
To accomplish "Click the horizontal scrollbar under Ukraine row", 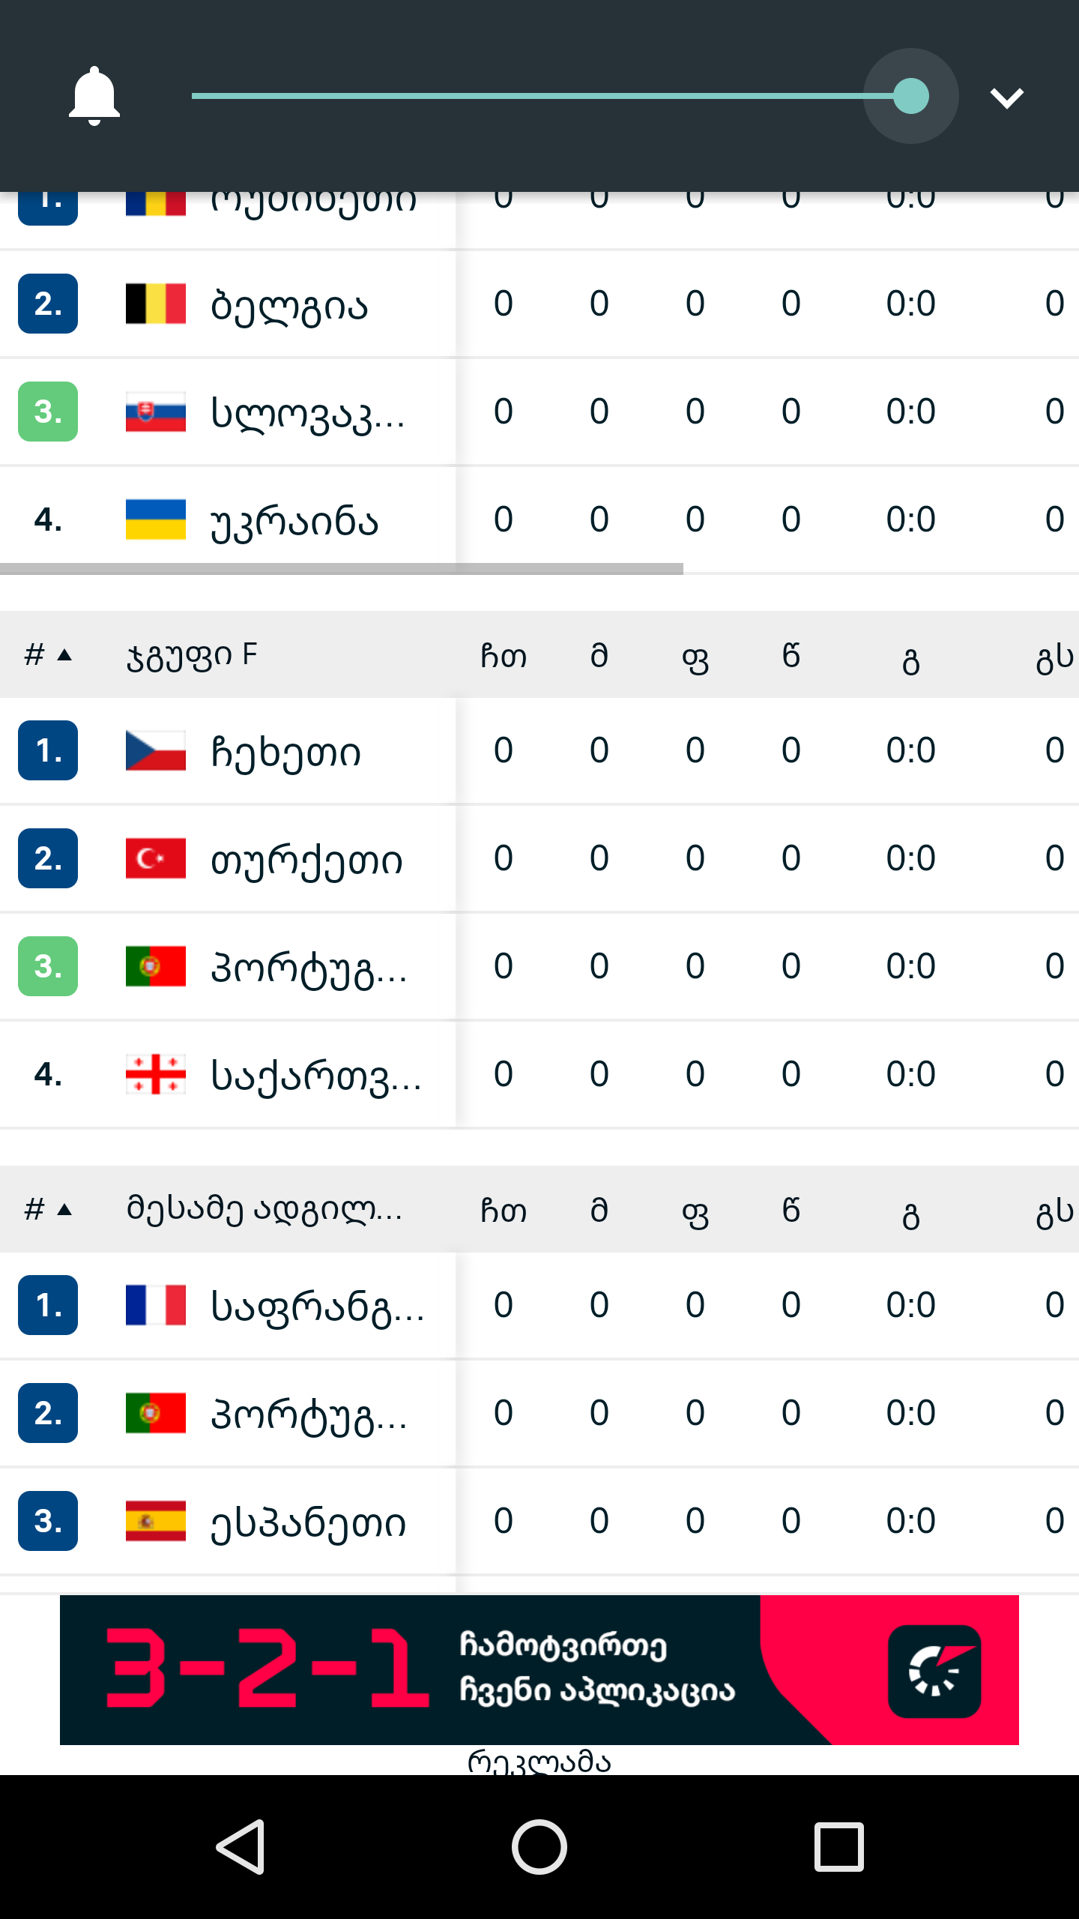I will (x=342, y=570).
